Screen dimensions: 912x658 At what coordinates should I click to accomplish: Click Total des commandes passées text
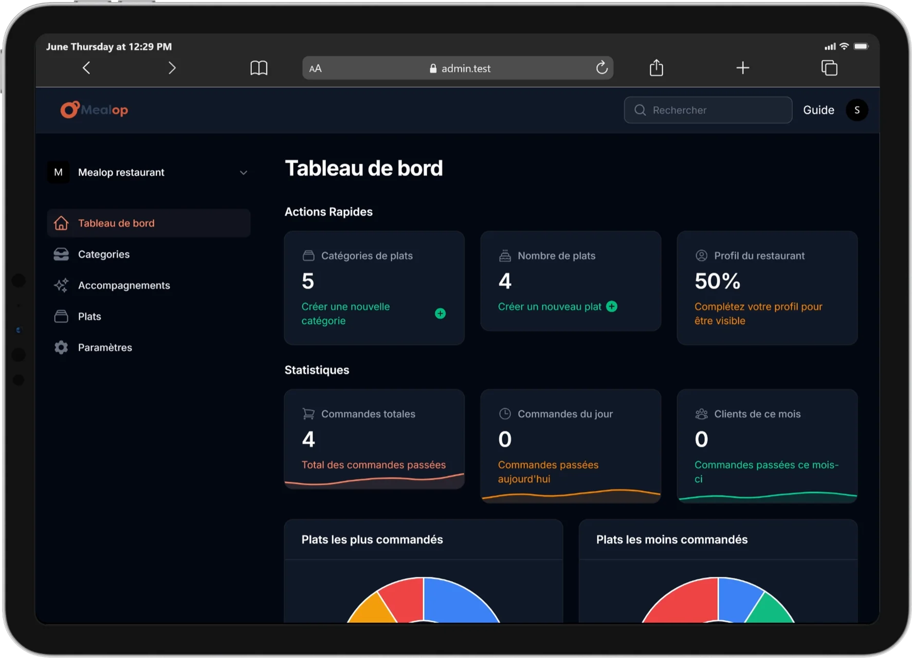tap(373, 465)
